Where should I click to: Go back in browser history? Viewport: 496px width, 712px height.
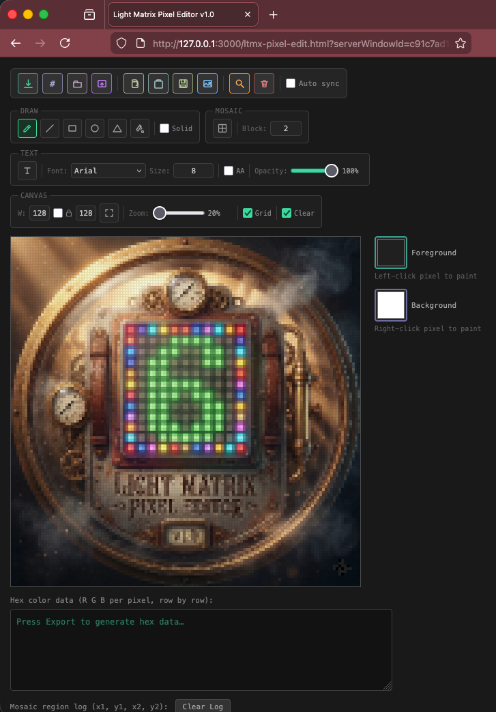(x=16, y=43)
